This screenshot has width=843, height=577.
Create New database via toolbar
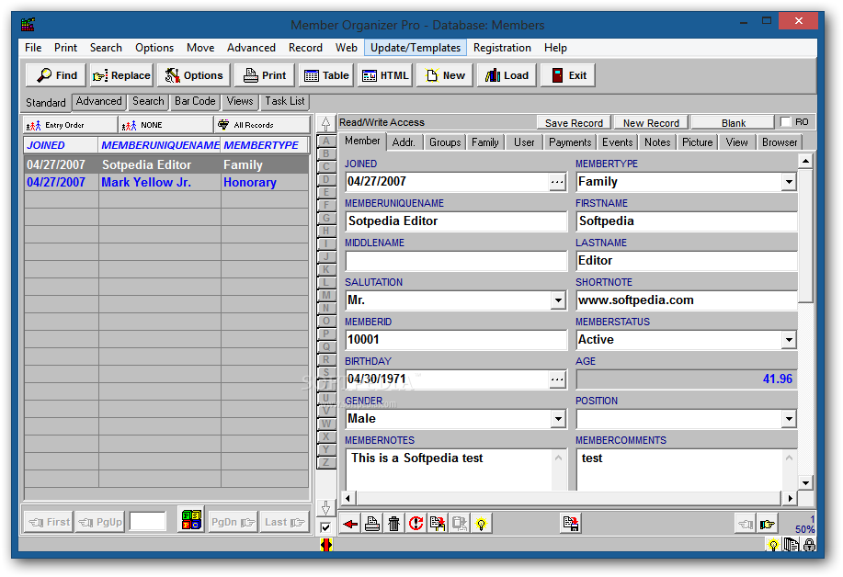coord(445,75)
